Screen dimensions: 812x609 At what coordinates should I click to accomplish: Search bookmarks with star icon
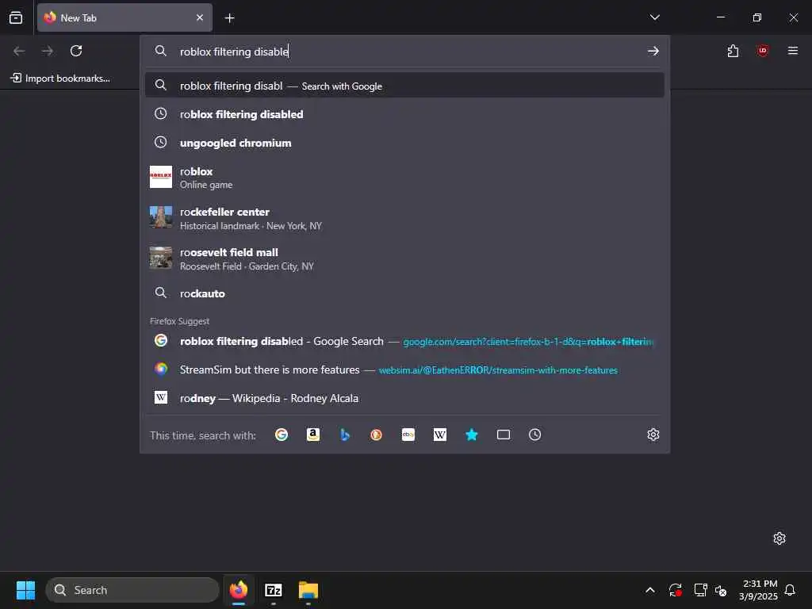coord(471,435)
